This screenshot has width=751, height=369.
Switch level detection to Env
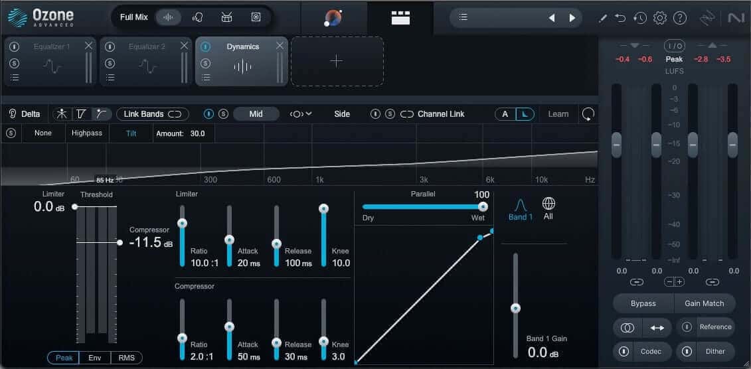point(96,358)
